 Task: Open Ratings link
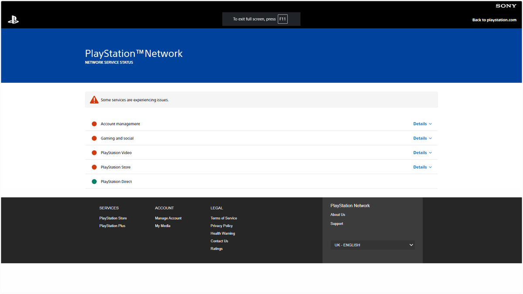pos(217,249)
